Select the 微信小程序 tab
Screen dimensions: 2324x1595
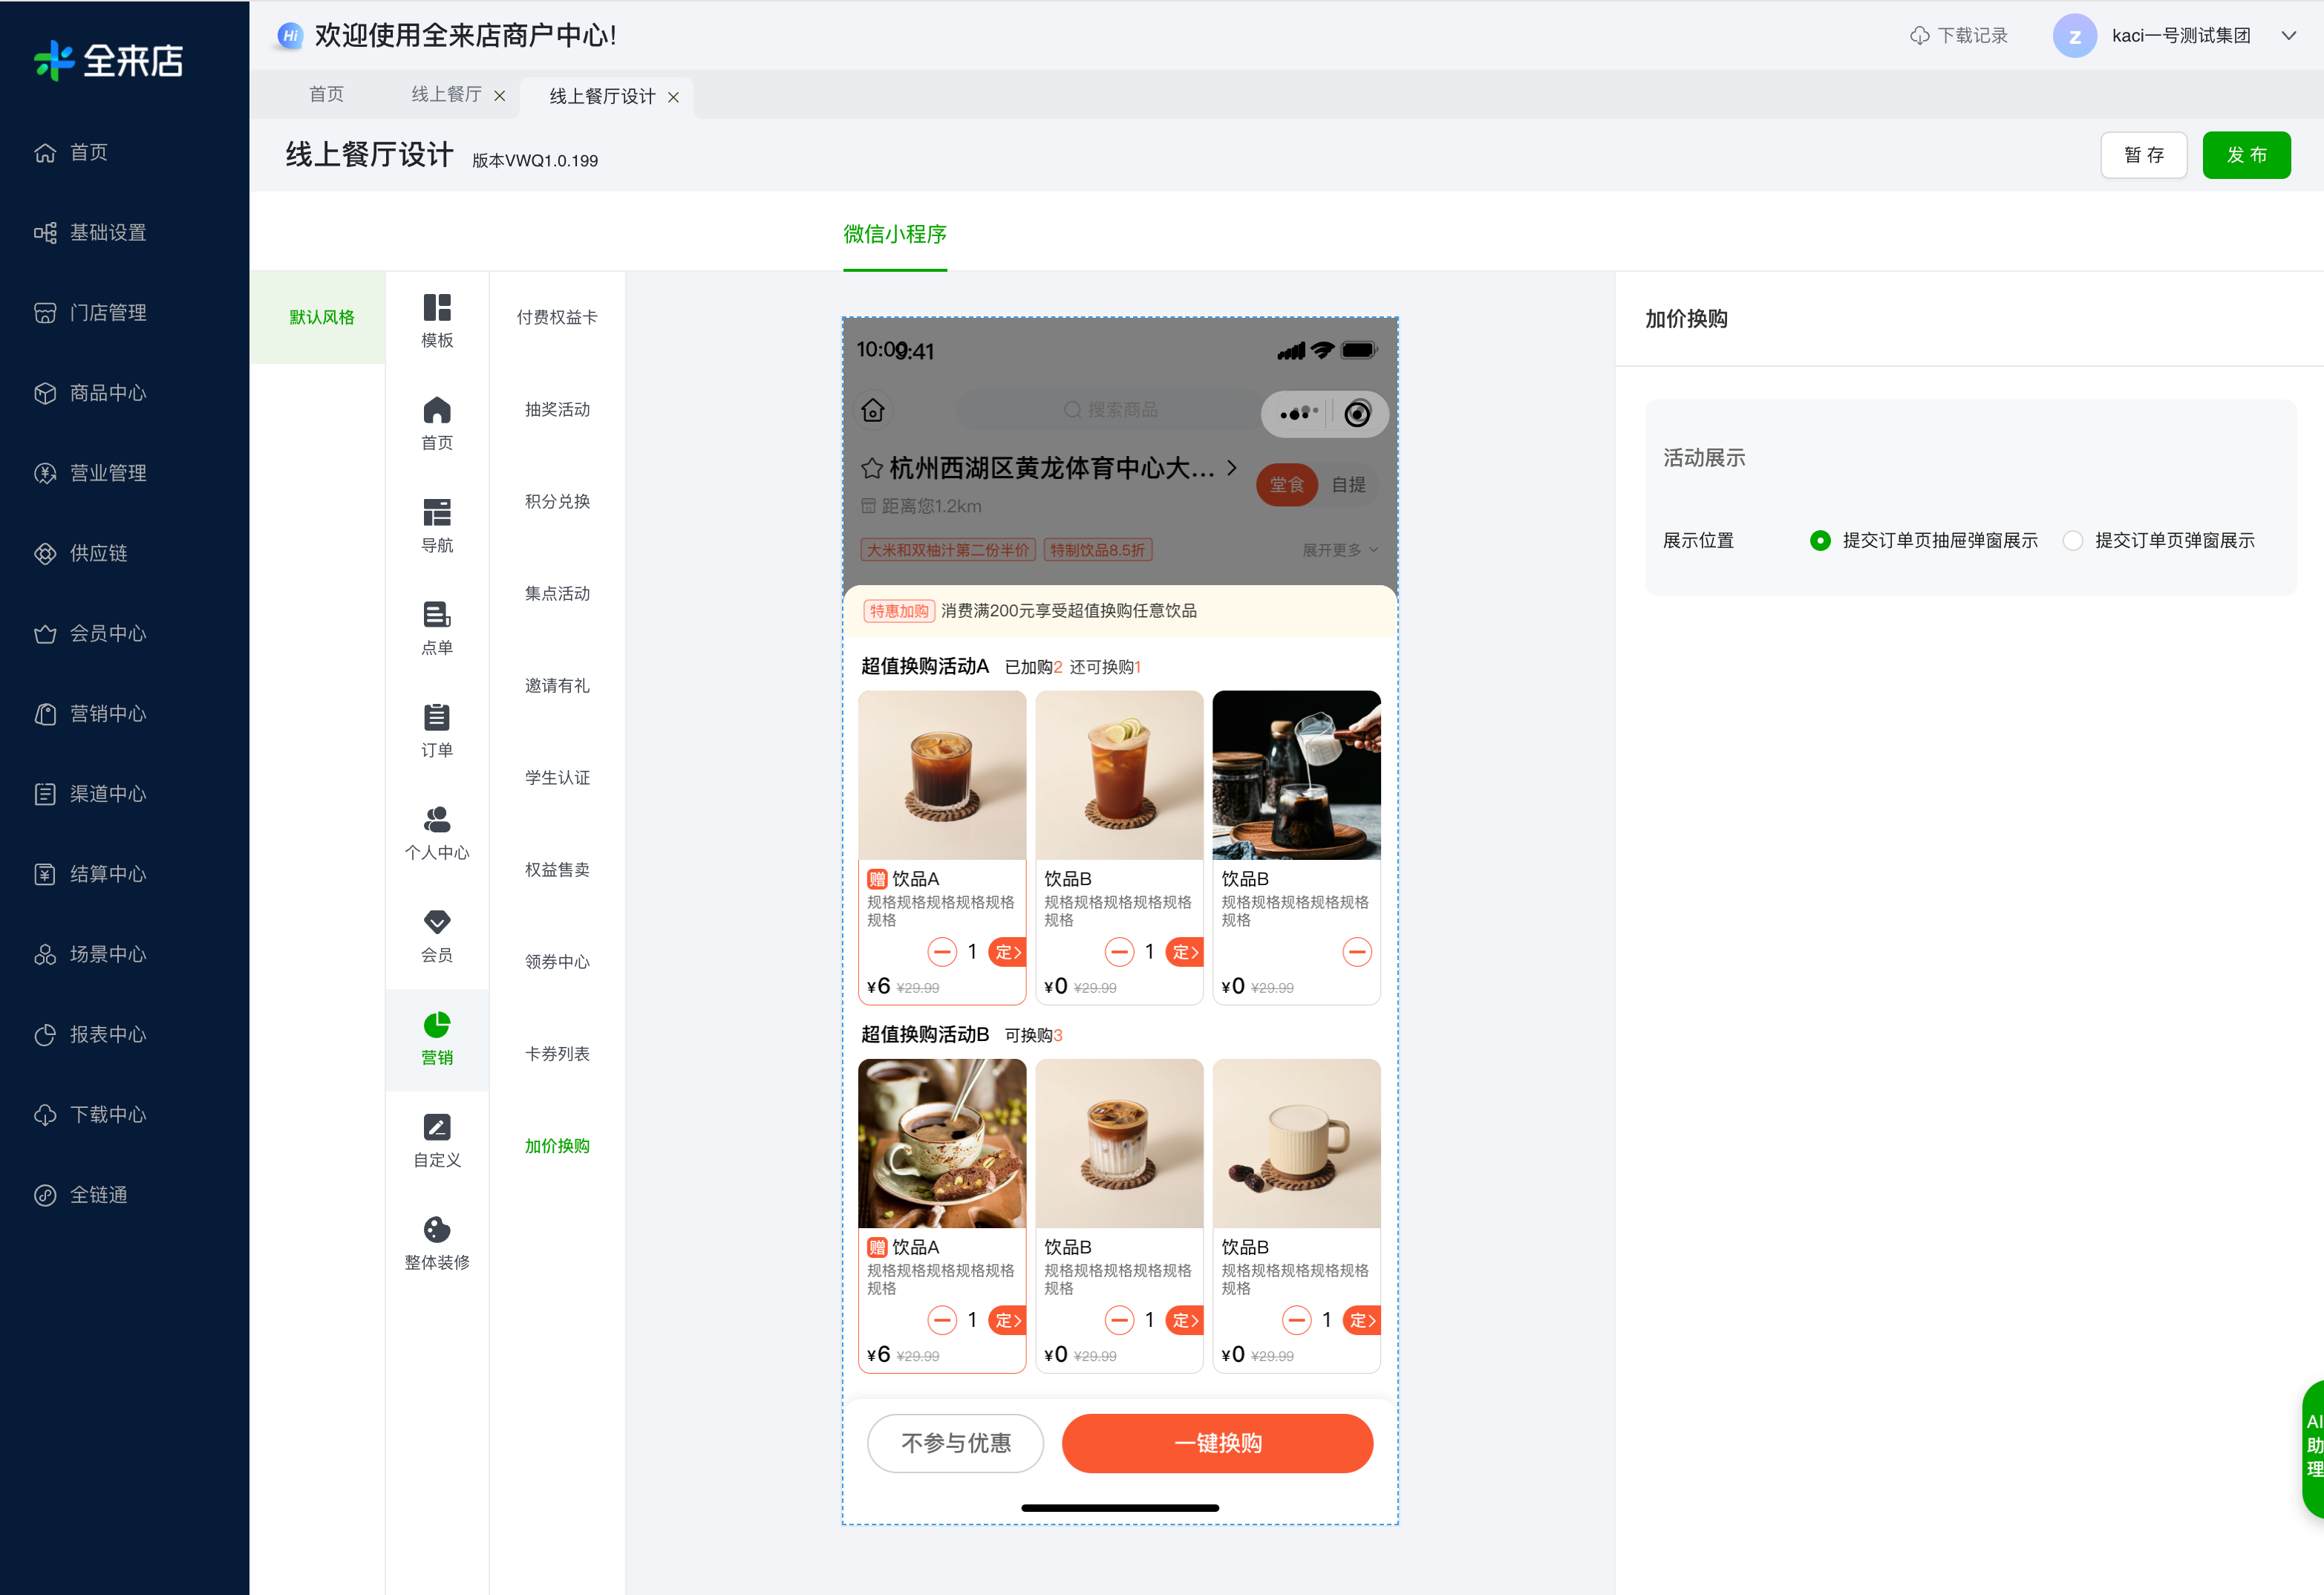pyautogui.click(x=895, y=234)
